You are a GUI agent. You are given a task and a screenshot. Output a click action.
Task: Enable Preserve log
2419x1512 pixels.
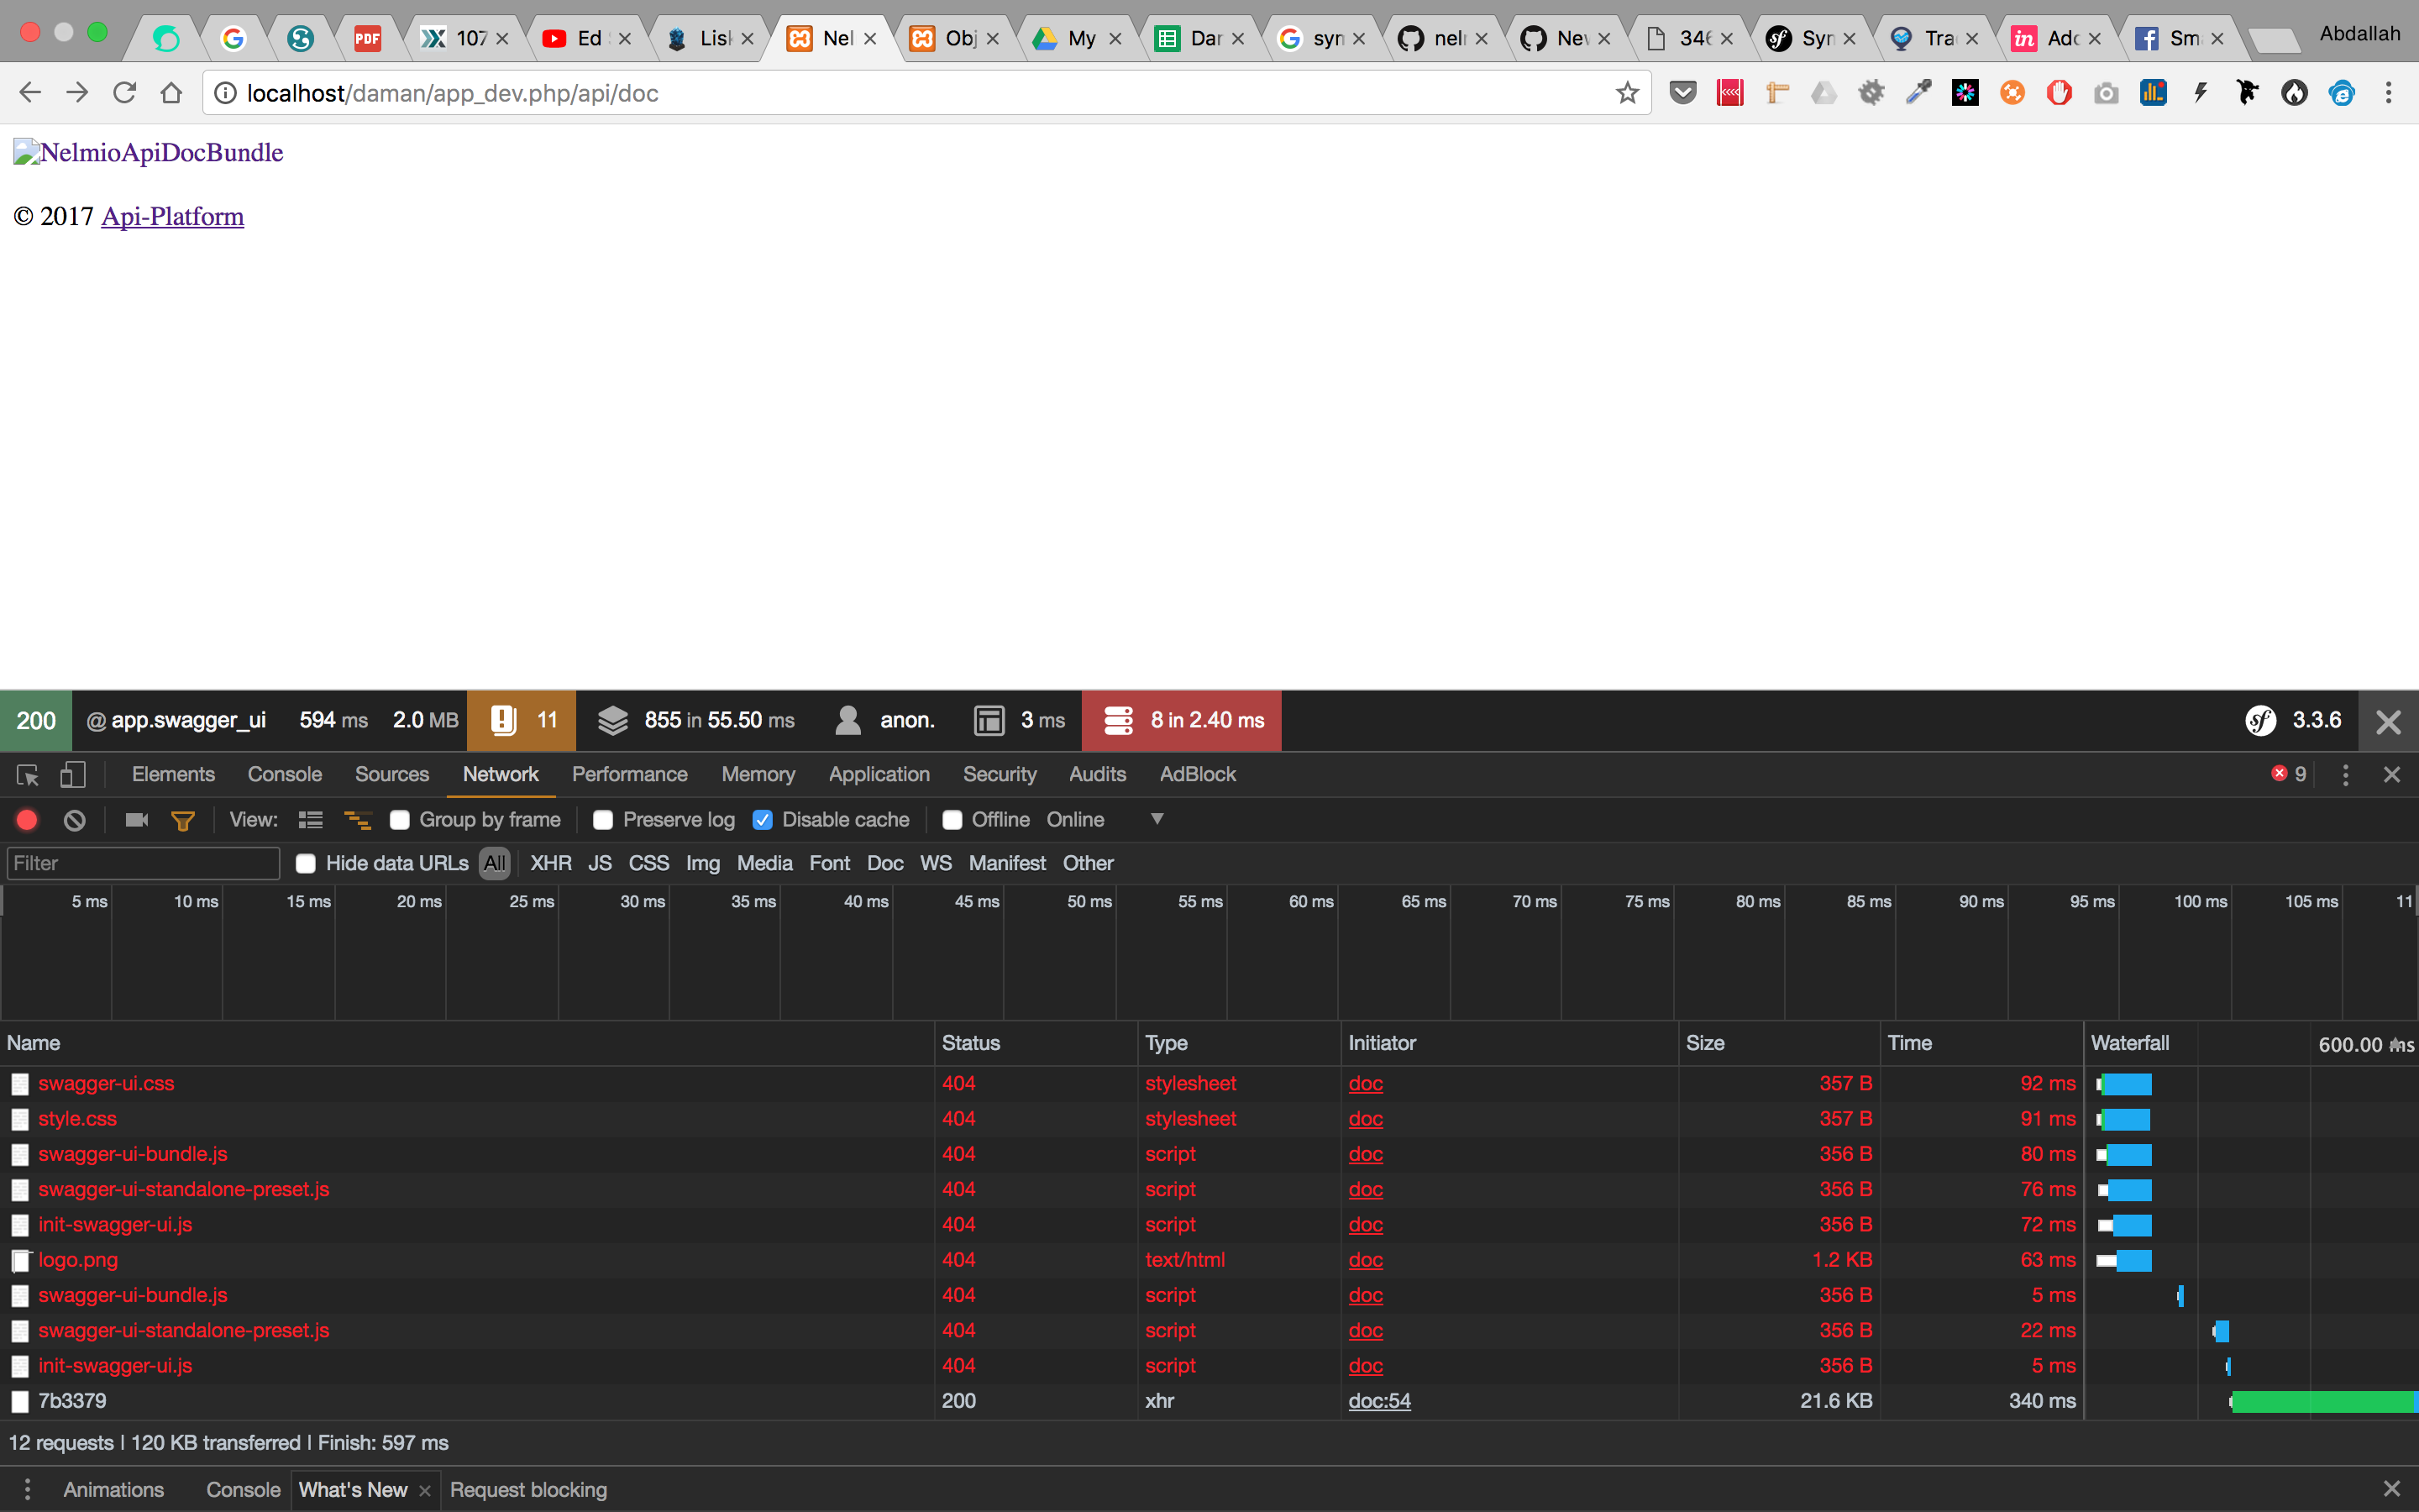(603, 820)
